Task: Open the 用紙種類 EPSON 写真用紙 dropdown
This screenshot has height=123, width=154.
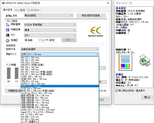Action: (50, 25)
